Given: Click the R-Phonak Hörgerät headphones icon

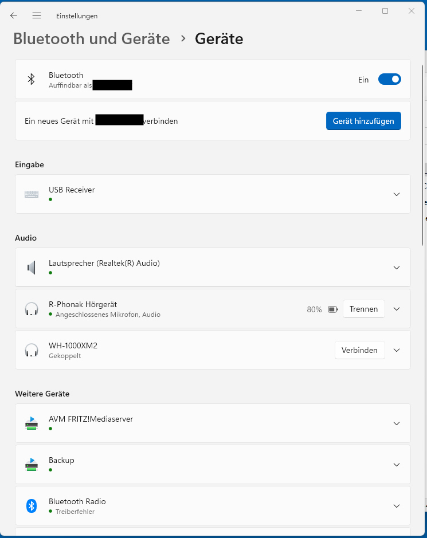Looking at the screenshot, I should tap(32, 309).
